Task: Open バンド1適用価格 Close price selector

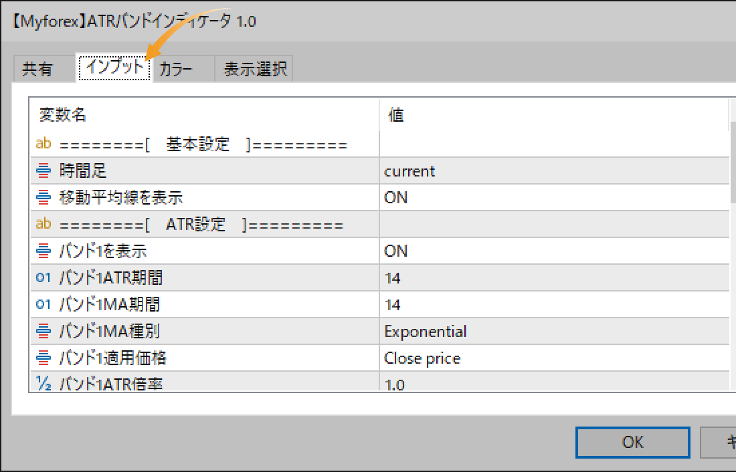Action: 468,358
